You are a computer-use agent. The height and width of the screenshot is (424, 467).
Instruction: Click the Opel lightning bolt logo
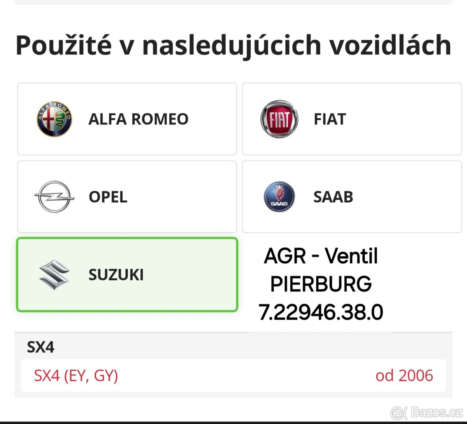pos(54,197)
